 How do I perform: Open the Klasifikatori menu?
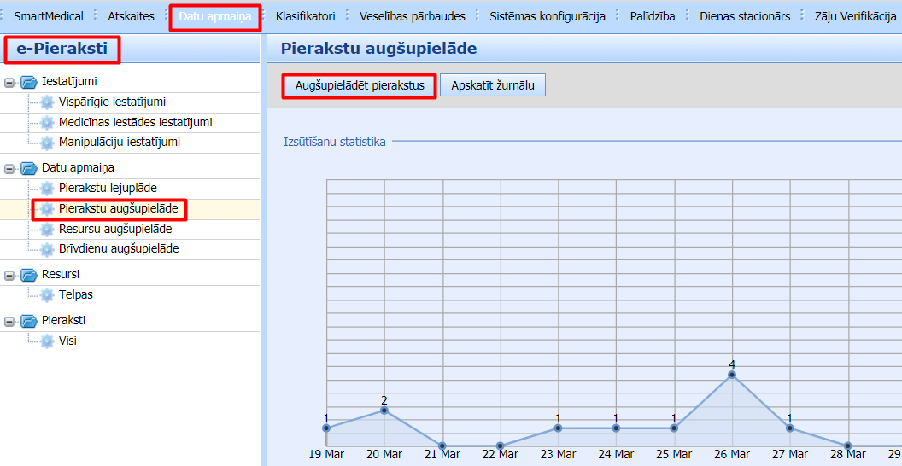click(305, 16)
